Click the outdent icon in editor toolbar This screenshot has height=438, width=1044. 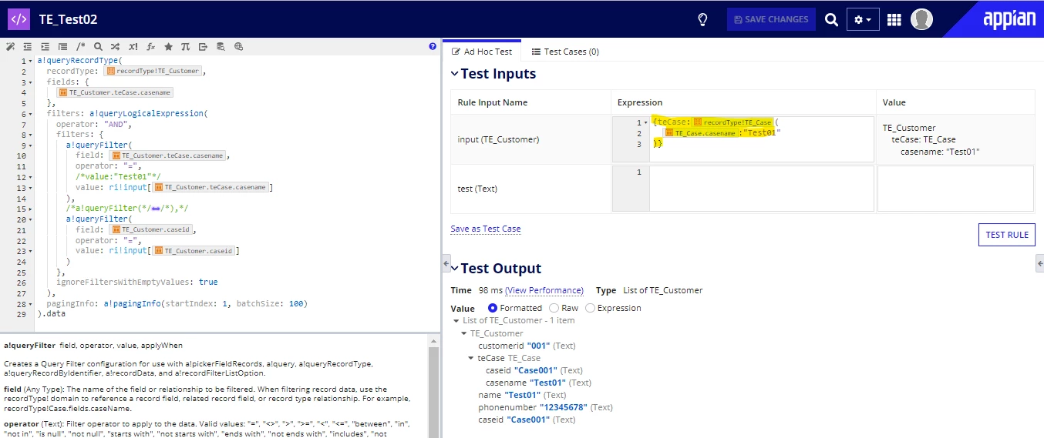28,46
